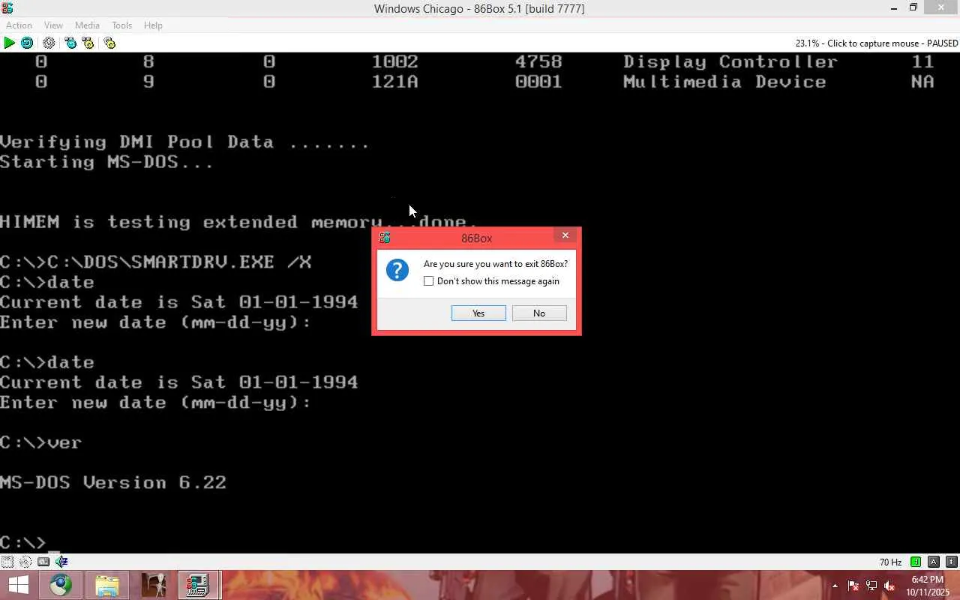Viewport: 960px width, 600px height.
Task: Click the 70 Hz refresh rate text
Action: (x=890, y=562)
